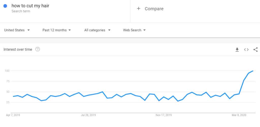Screen dimensions: 260x127
Task: Edit the 'how to cut my hair' term
Action: [x=30, y=6]
